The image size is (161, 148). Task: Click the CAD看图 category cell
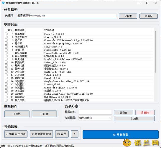[19, 94]
